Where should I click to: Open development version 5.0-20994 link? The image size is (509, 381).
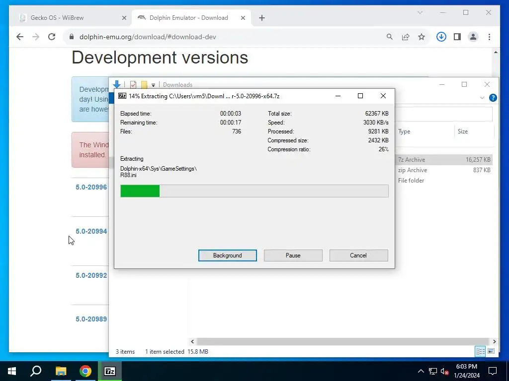pyautogui.click(x=91, y=231)
